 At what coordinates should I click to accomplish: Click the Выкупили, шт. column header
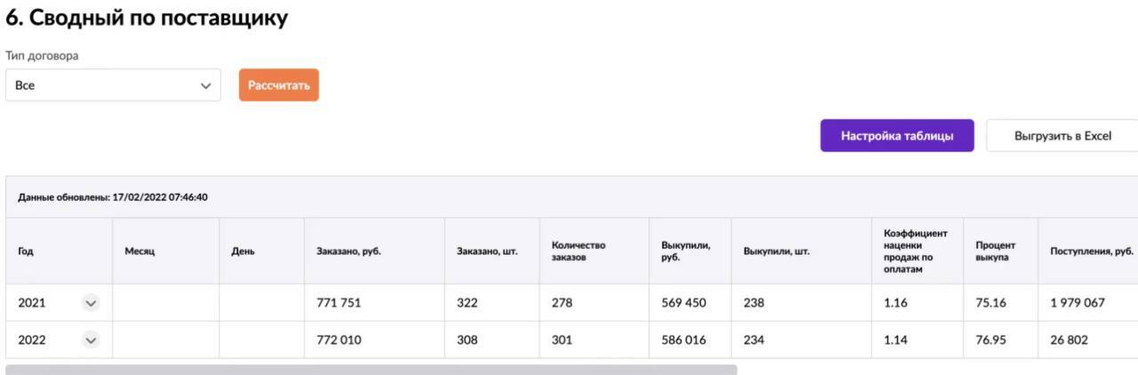point(776,251)
